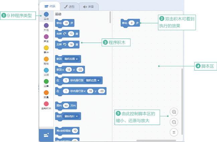Click the 90 value in 面向 方向 block
The width and height of the screenshot is (217, 142).
(x=66, y=105)
